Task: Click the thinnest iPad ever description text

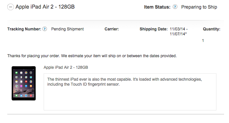Action: tap(124, 82)
